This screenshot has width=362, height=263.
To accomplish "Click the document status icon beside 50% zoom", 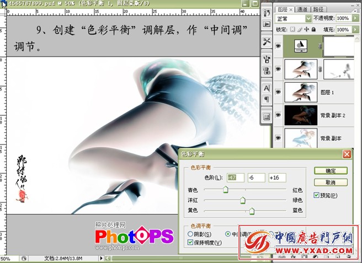I will pyautogui.click(x=24, y=259).
